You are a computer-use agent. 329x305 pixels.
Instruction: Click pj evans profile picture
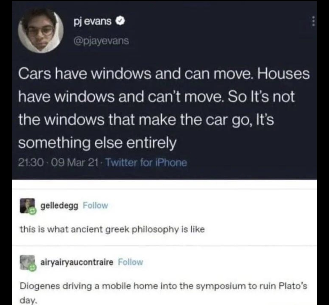click(x=41, y=30)
